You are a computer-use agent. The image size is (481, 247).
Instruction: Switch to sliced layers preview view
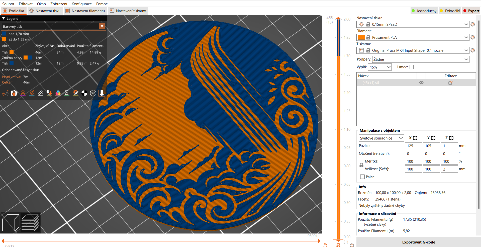30,223
